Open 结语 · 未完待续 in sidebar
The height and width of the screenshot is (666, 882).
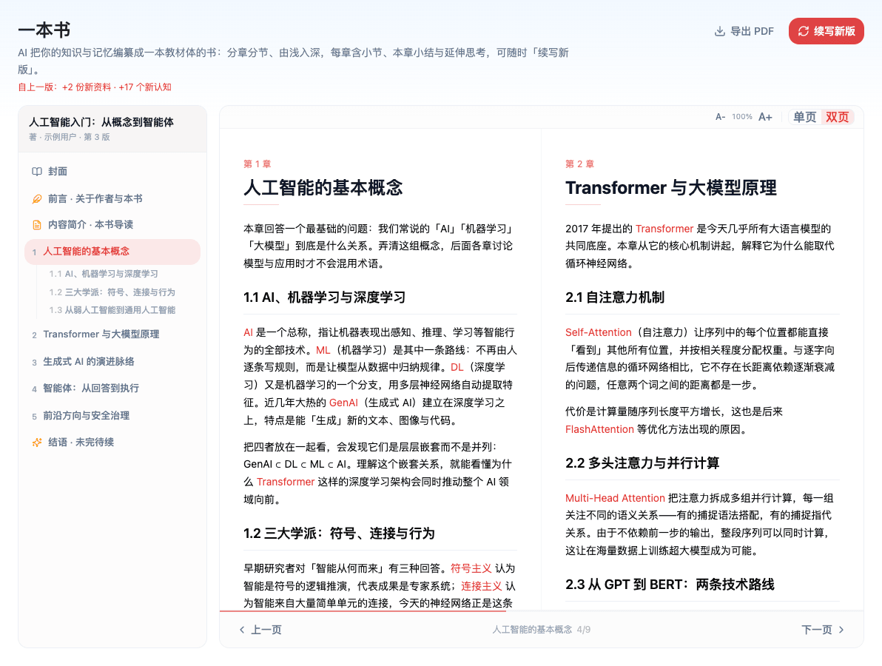112,443
